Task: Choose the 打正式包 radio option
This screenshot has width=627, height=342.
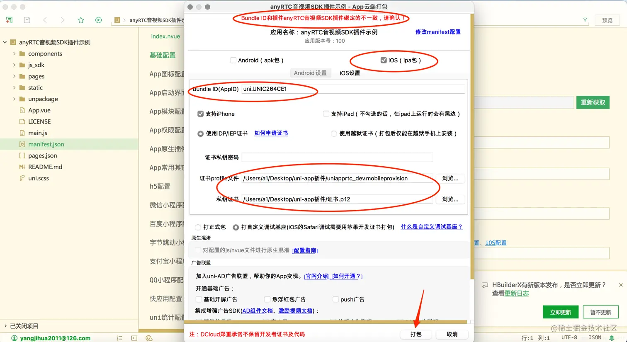Action: [198, 227]
